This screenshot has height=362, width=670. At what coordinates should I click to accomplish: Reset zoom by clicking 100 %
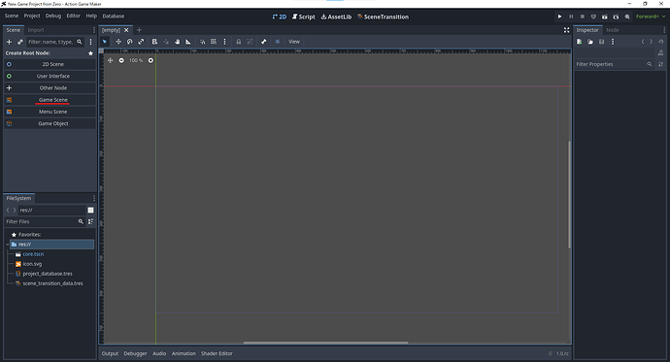(x=136, y=60)
